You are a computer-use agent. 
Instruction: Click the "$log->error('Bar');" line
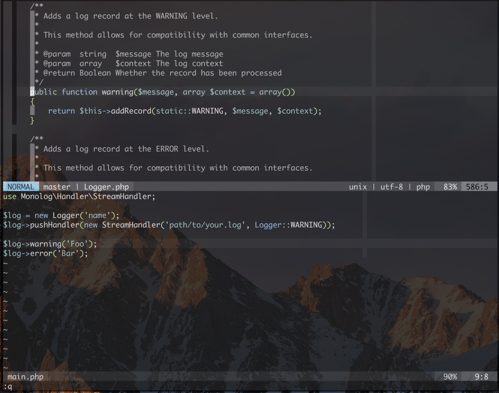pos(45,254)
